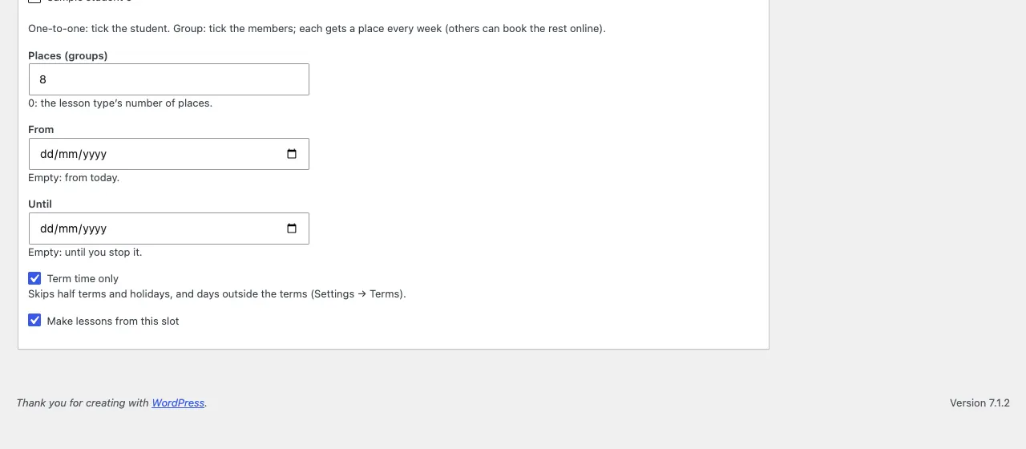Click the Version 7.1.2 footer text

[x=980, y=402]
